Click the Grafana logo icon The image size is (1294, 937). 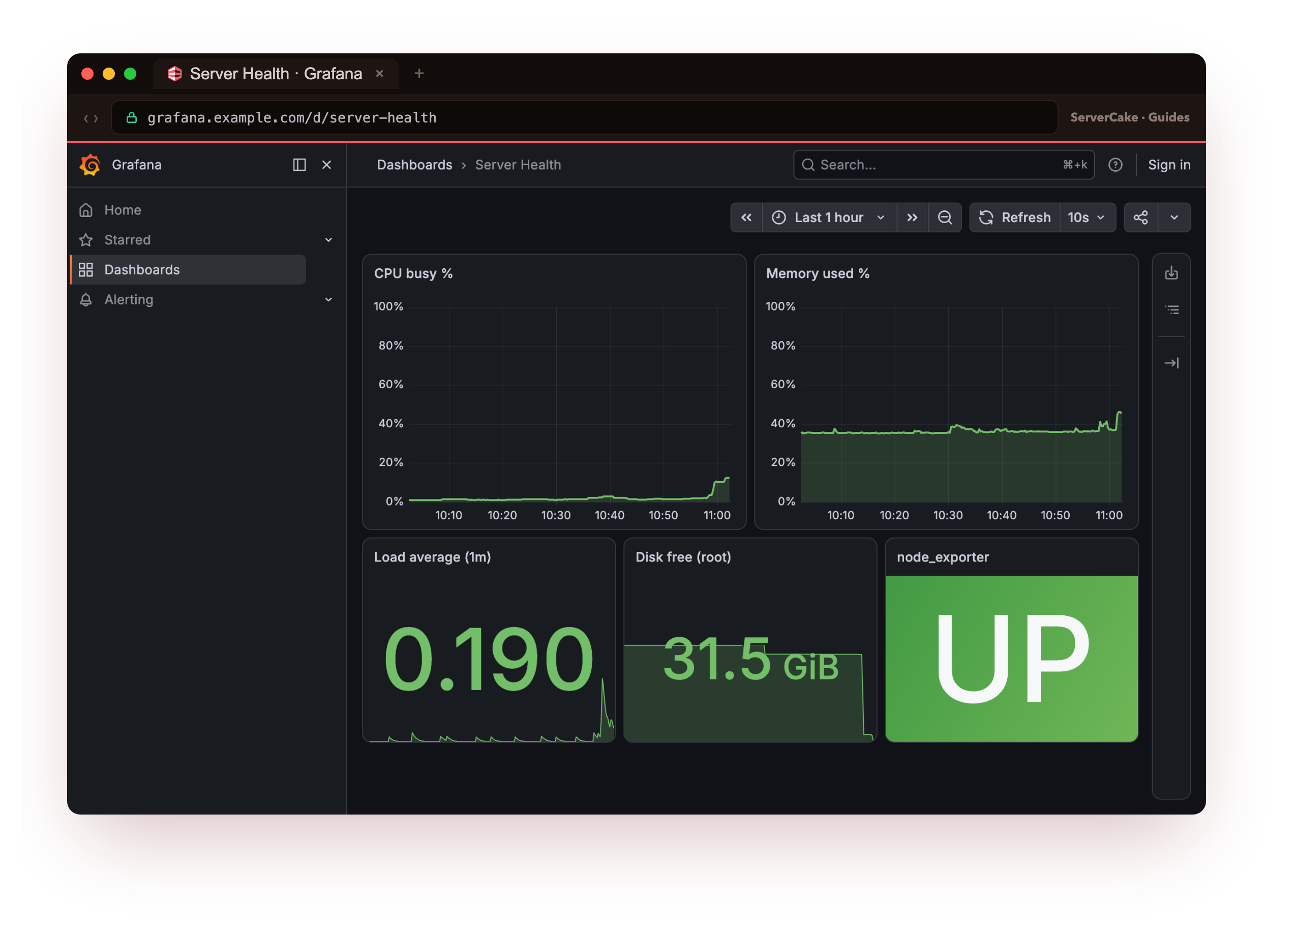point(90,165)
